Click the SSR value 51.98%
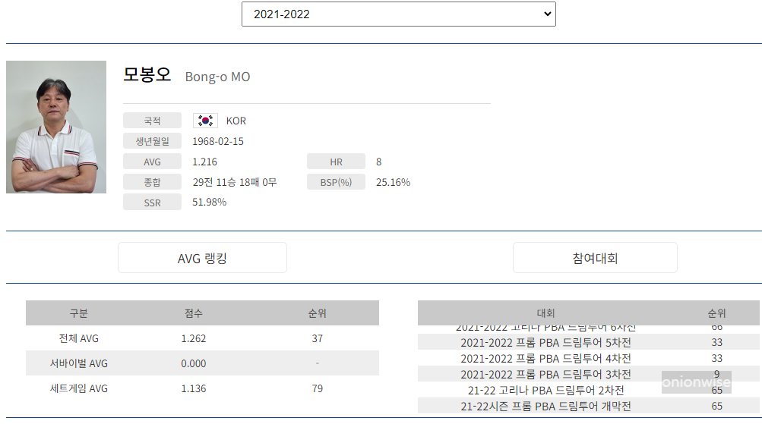The height and width of the screenshot is (424, 762). (209, 202)
